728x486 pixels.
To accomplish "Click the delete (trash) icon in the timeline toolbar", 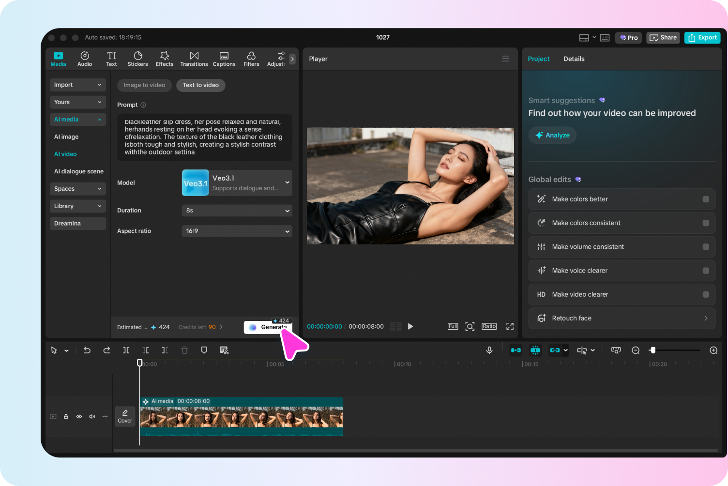I will point(184,350).
